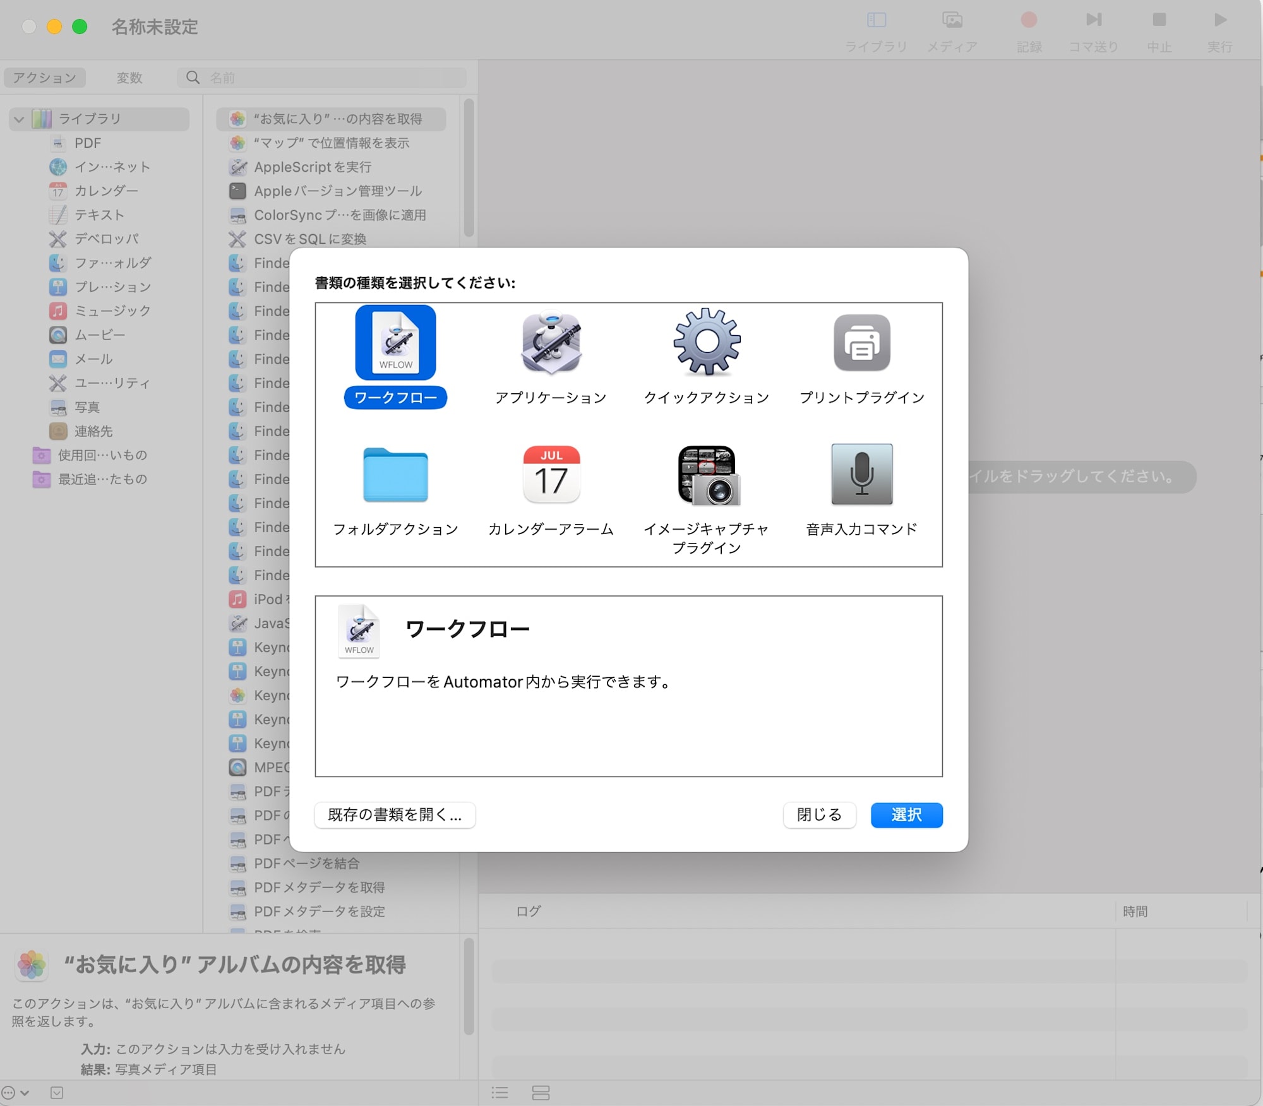
Task: Choose the フォルダアクション folder icon
Action: [x=395, y=474]
